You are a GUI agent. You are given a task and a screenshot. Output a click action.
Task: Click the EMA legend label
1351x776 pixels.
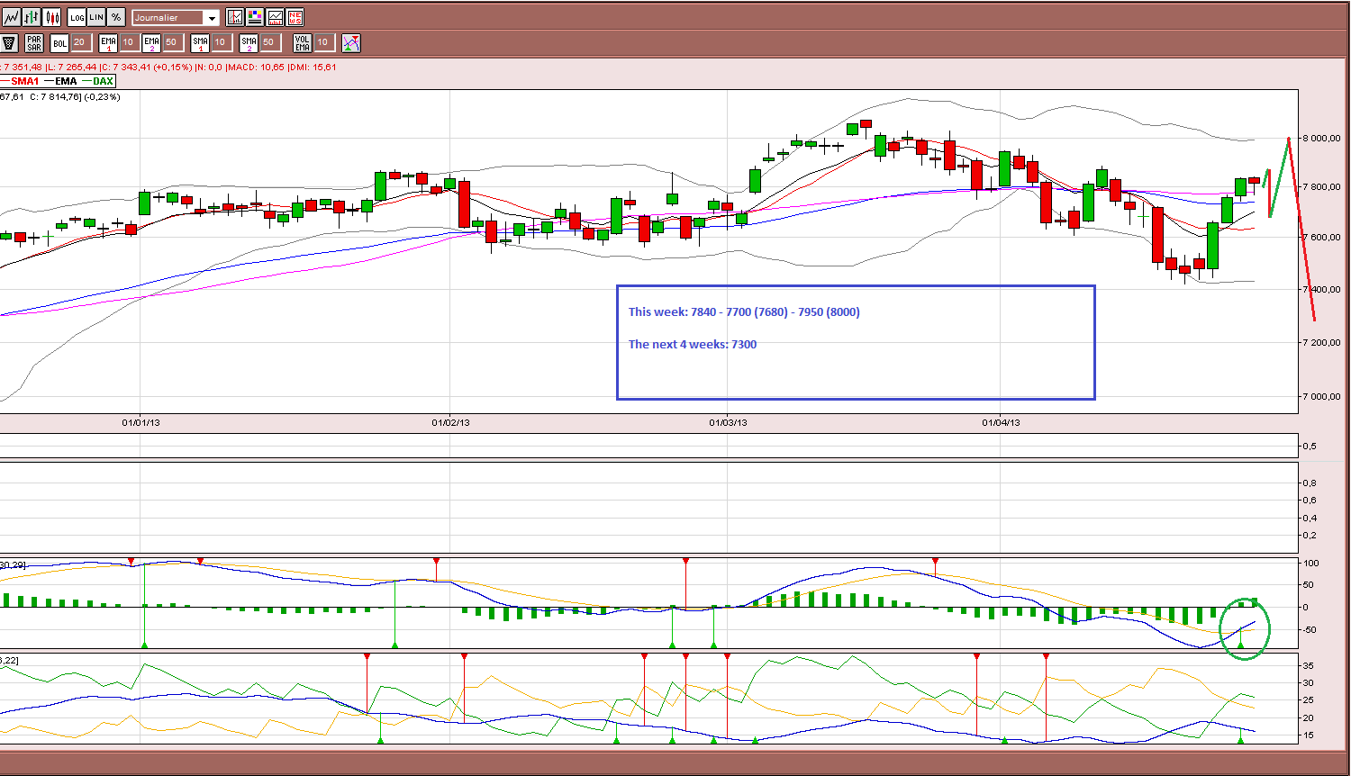pyautogui.click(x=66, y=81)
